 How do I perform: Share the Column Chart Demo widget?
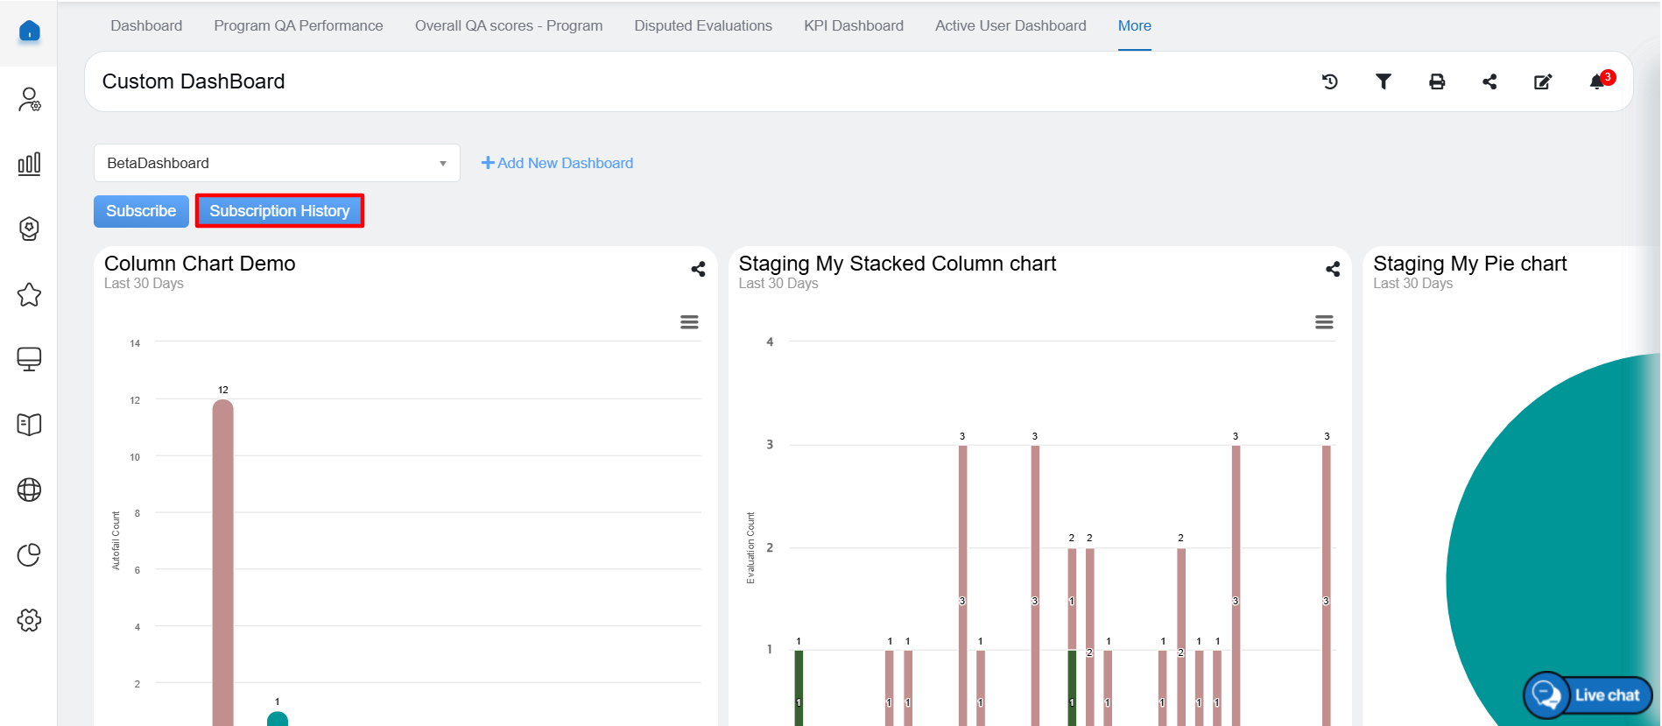coord(698,269)
